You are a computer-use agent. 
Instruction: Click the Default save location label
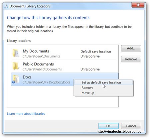point(96,52)
